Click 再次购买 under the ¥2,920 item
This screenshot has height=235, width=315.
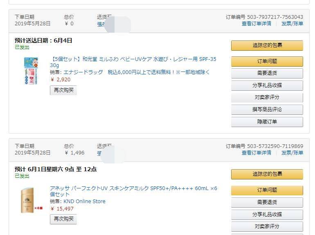(63, 90)
